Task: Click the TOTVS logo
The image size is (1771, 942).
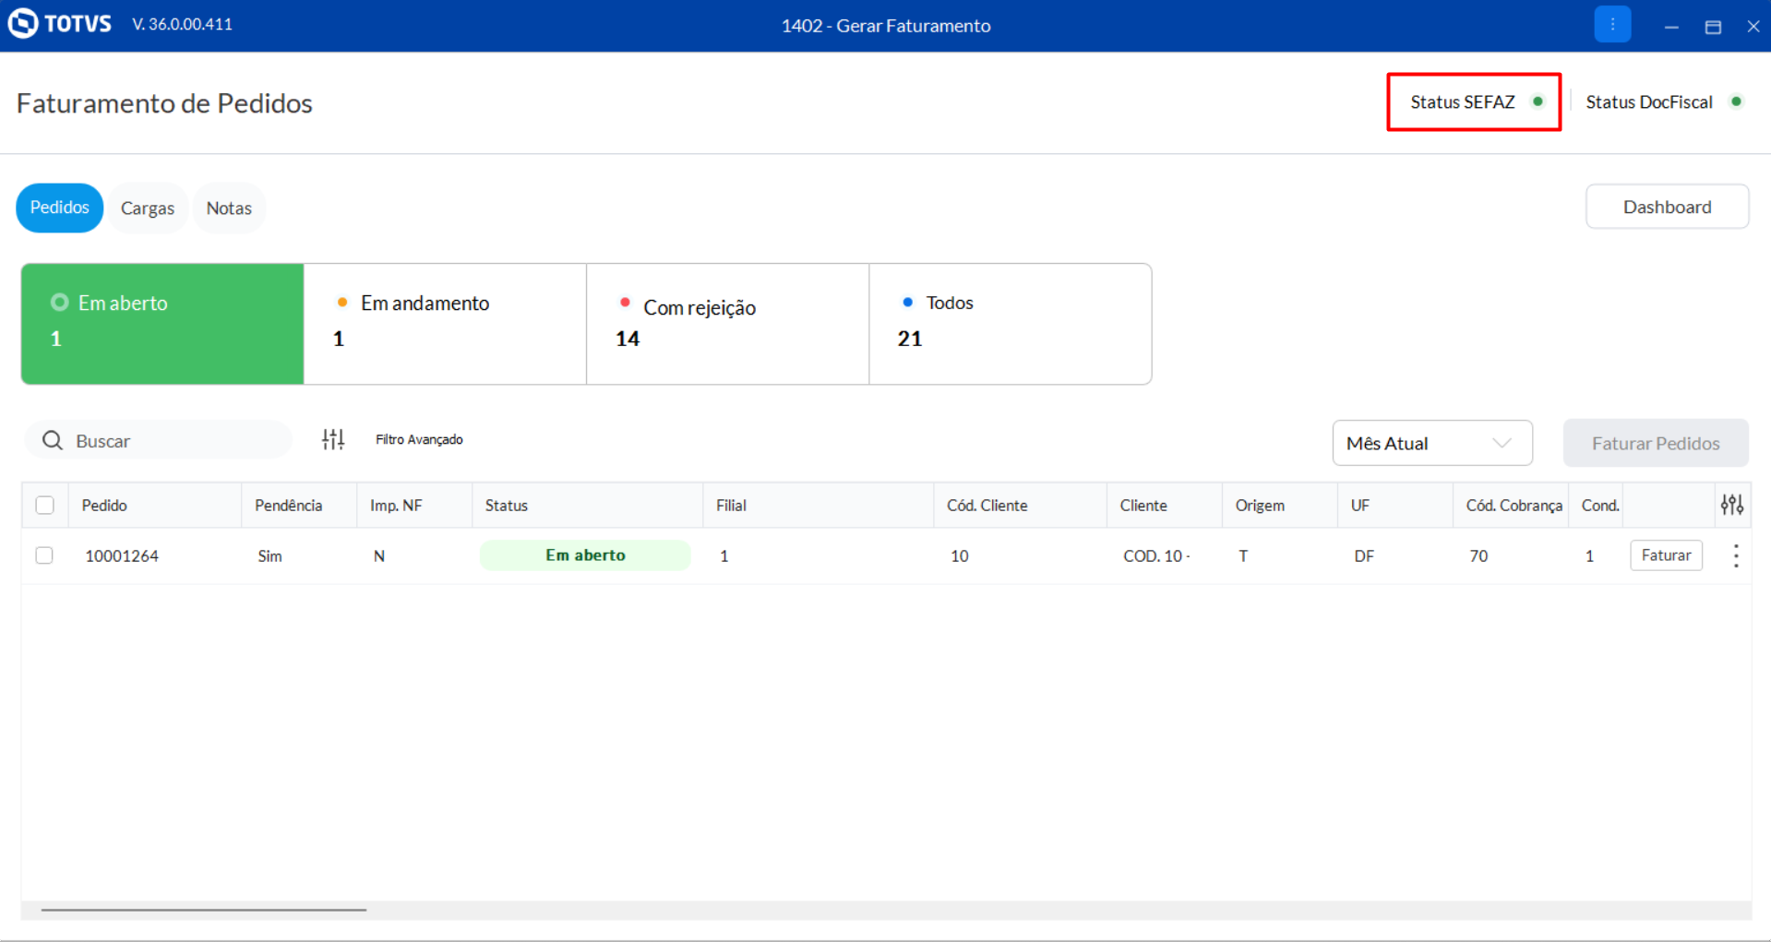Action: [x=60, y=24]
